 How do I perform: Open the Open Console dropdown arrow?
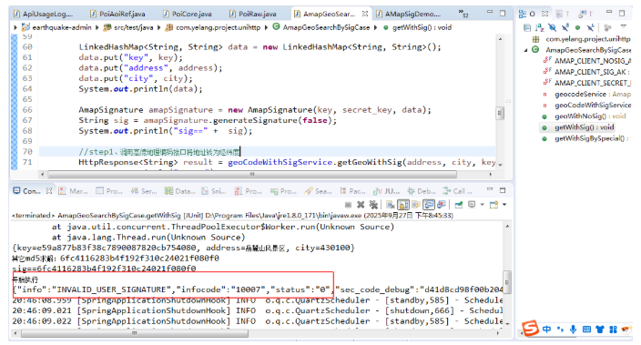pyautogui.click(x=504, y=205)
